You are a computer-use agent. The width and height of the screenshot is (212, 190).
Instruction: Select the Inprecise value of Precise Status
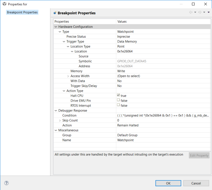tap(124, 37)
